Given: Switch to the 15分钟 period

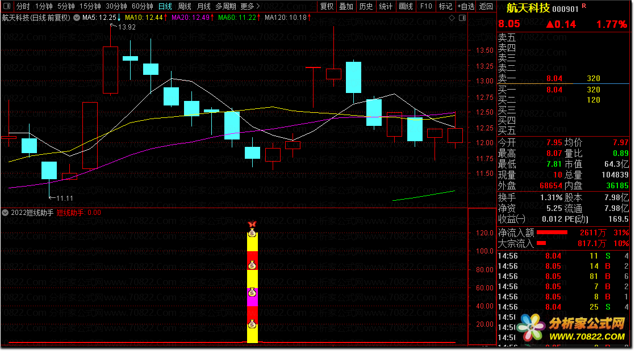Looking at the screenshot, I should 90,6.
